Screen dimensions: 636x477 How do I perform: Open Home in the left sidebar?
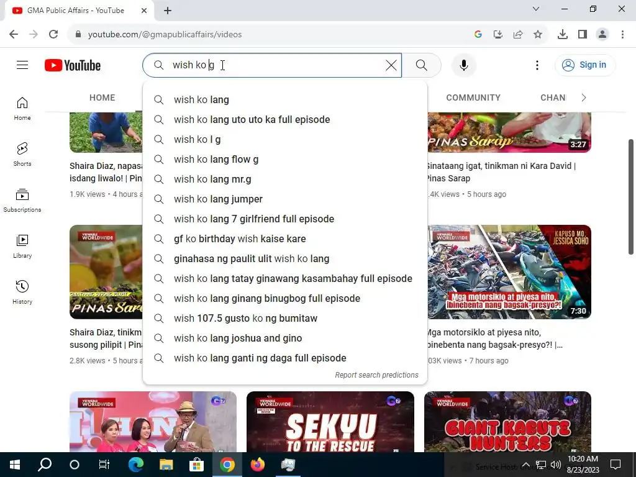(22, 109)
